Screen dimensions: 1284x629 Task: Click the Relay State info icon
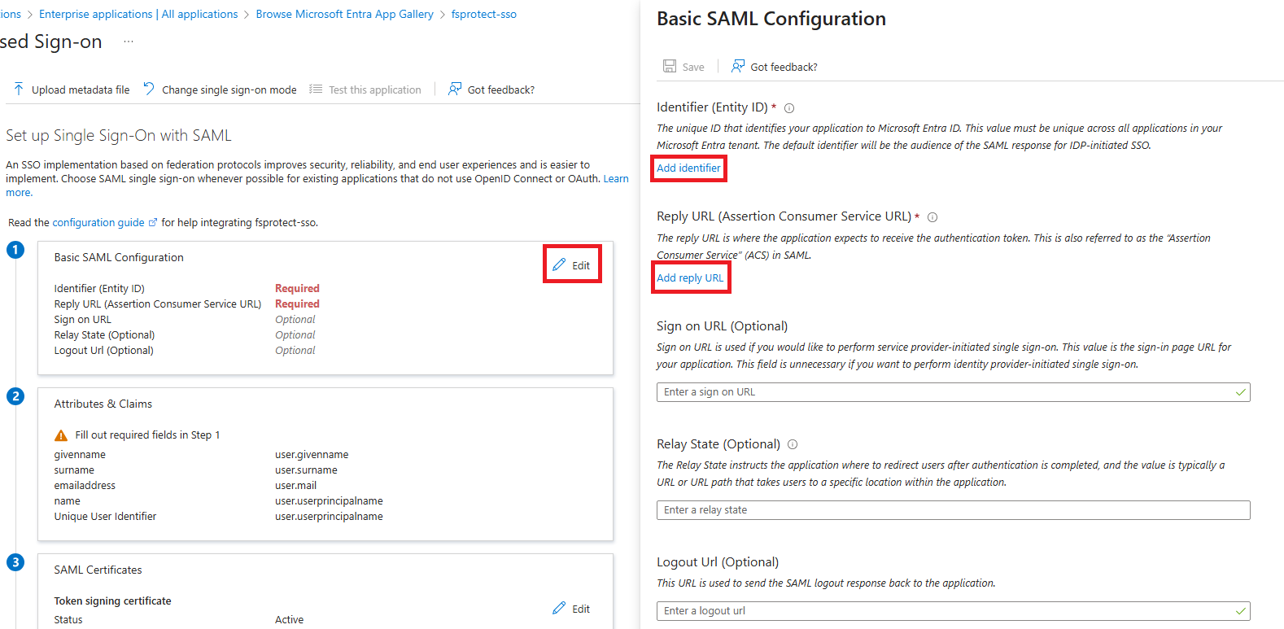pyautogui.click(x=793, y=444)
